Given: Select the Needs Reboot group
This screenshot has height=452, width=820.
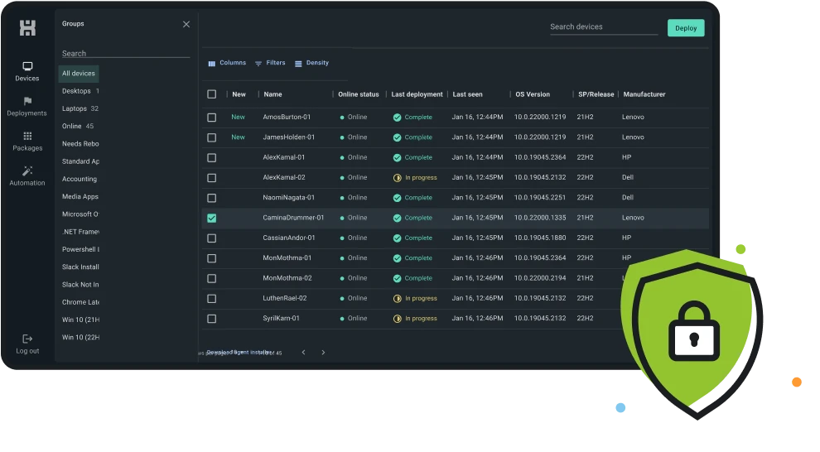Looking at the screenshot, I should click(80, 144).
